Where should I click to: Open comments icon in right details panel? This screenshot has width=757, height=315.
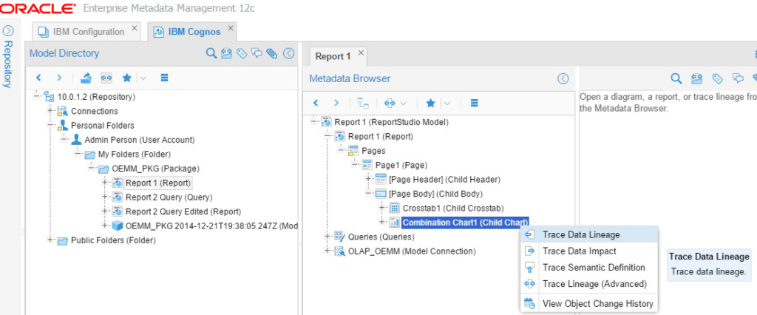click(738, 78)
